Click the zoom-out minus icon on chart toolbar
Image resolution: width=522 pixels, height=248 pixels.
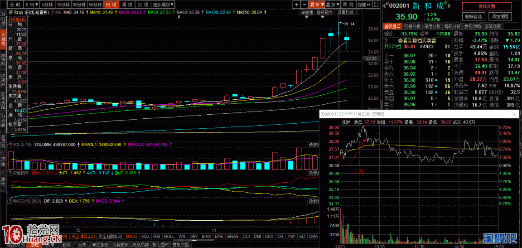pos(304,4)
